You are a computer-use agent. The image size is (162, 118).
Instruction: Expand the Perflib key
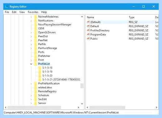31,44
